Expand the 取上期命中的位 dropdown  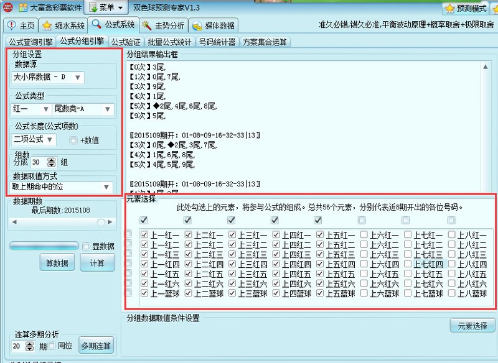pyautogui.click(x=107, y=186)
